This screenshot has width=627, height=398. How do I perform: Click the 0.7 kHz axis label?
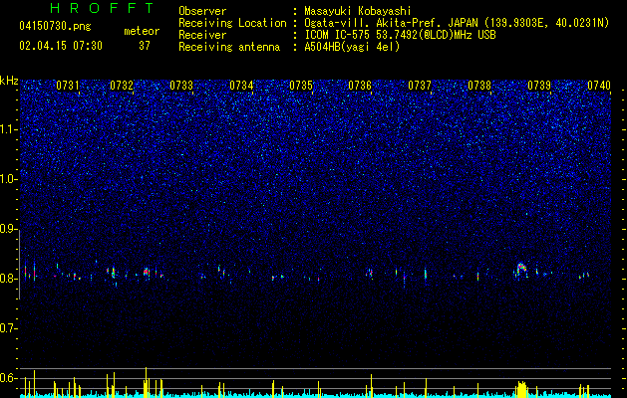coord(8,328)
